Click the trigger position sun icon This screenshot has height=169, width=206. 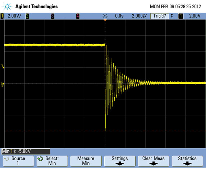pyautogui.click(x=105, y=16)
